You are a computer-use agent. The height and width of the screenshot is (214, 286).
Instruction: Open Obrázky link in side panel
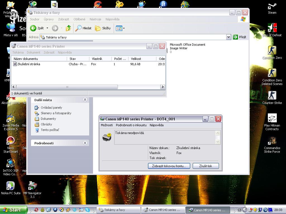(x=46, y=124)
